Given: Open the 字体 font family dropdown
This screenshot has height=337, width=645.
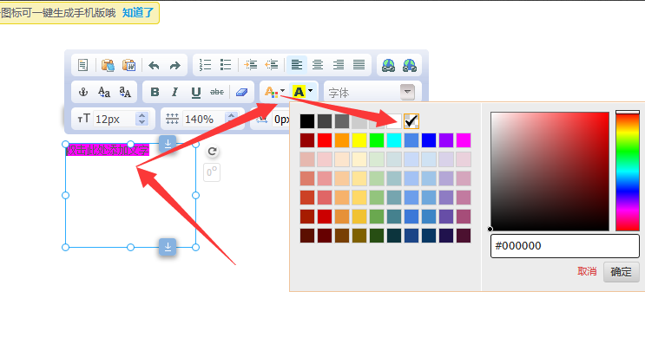Looking at the screenshot, I should pos(407,92).
